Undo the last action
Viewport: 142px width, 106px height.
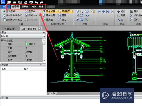click(36, 2)
